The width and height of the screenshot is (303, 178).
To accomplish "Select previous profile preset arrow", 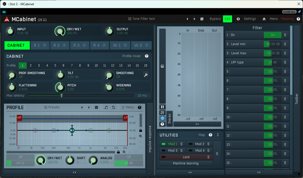I will pos(82,107).
